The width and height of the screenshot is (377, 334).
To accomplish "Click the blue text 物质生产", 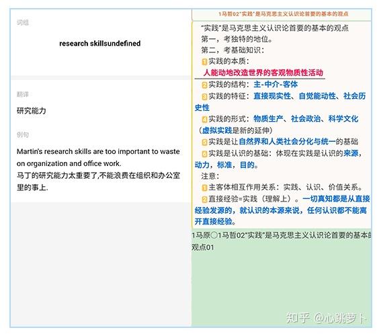I will (268, 118).
